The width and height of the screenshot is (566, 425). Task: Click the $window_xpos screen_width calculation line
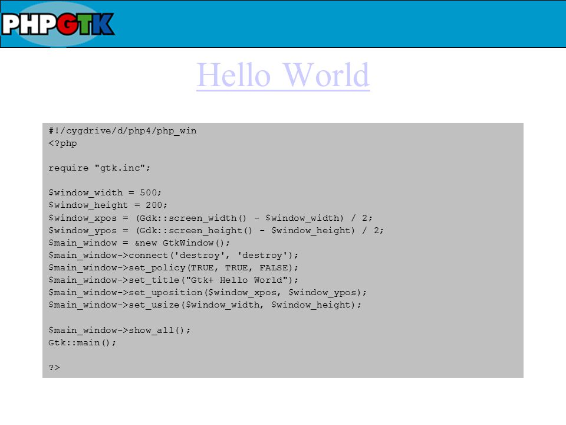click(x=210, y=218)
